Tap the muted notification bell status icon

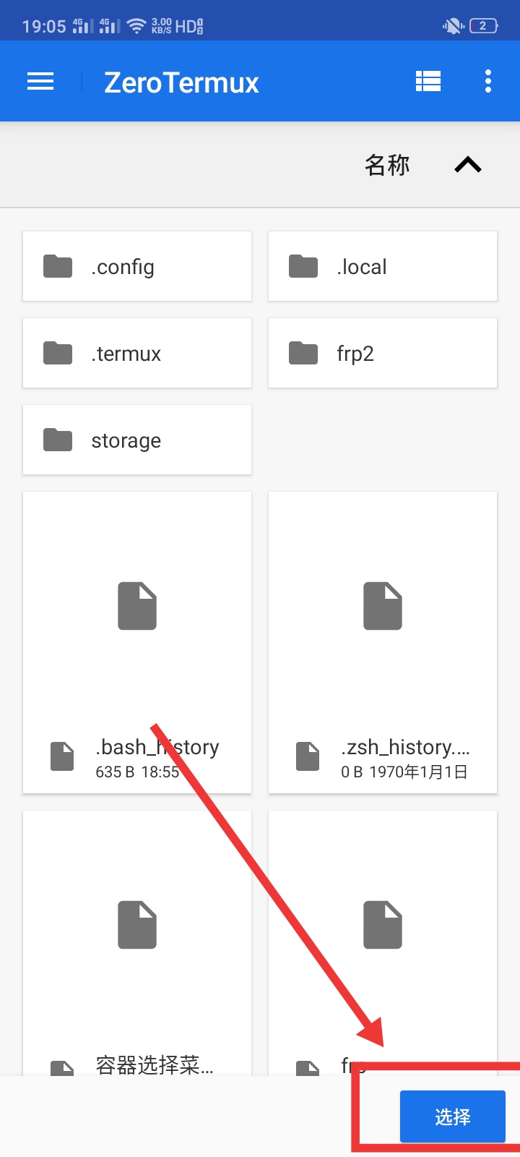453,27
